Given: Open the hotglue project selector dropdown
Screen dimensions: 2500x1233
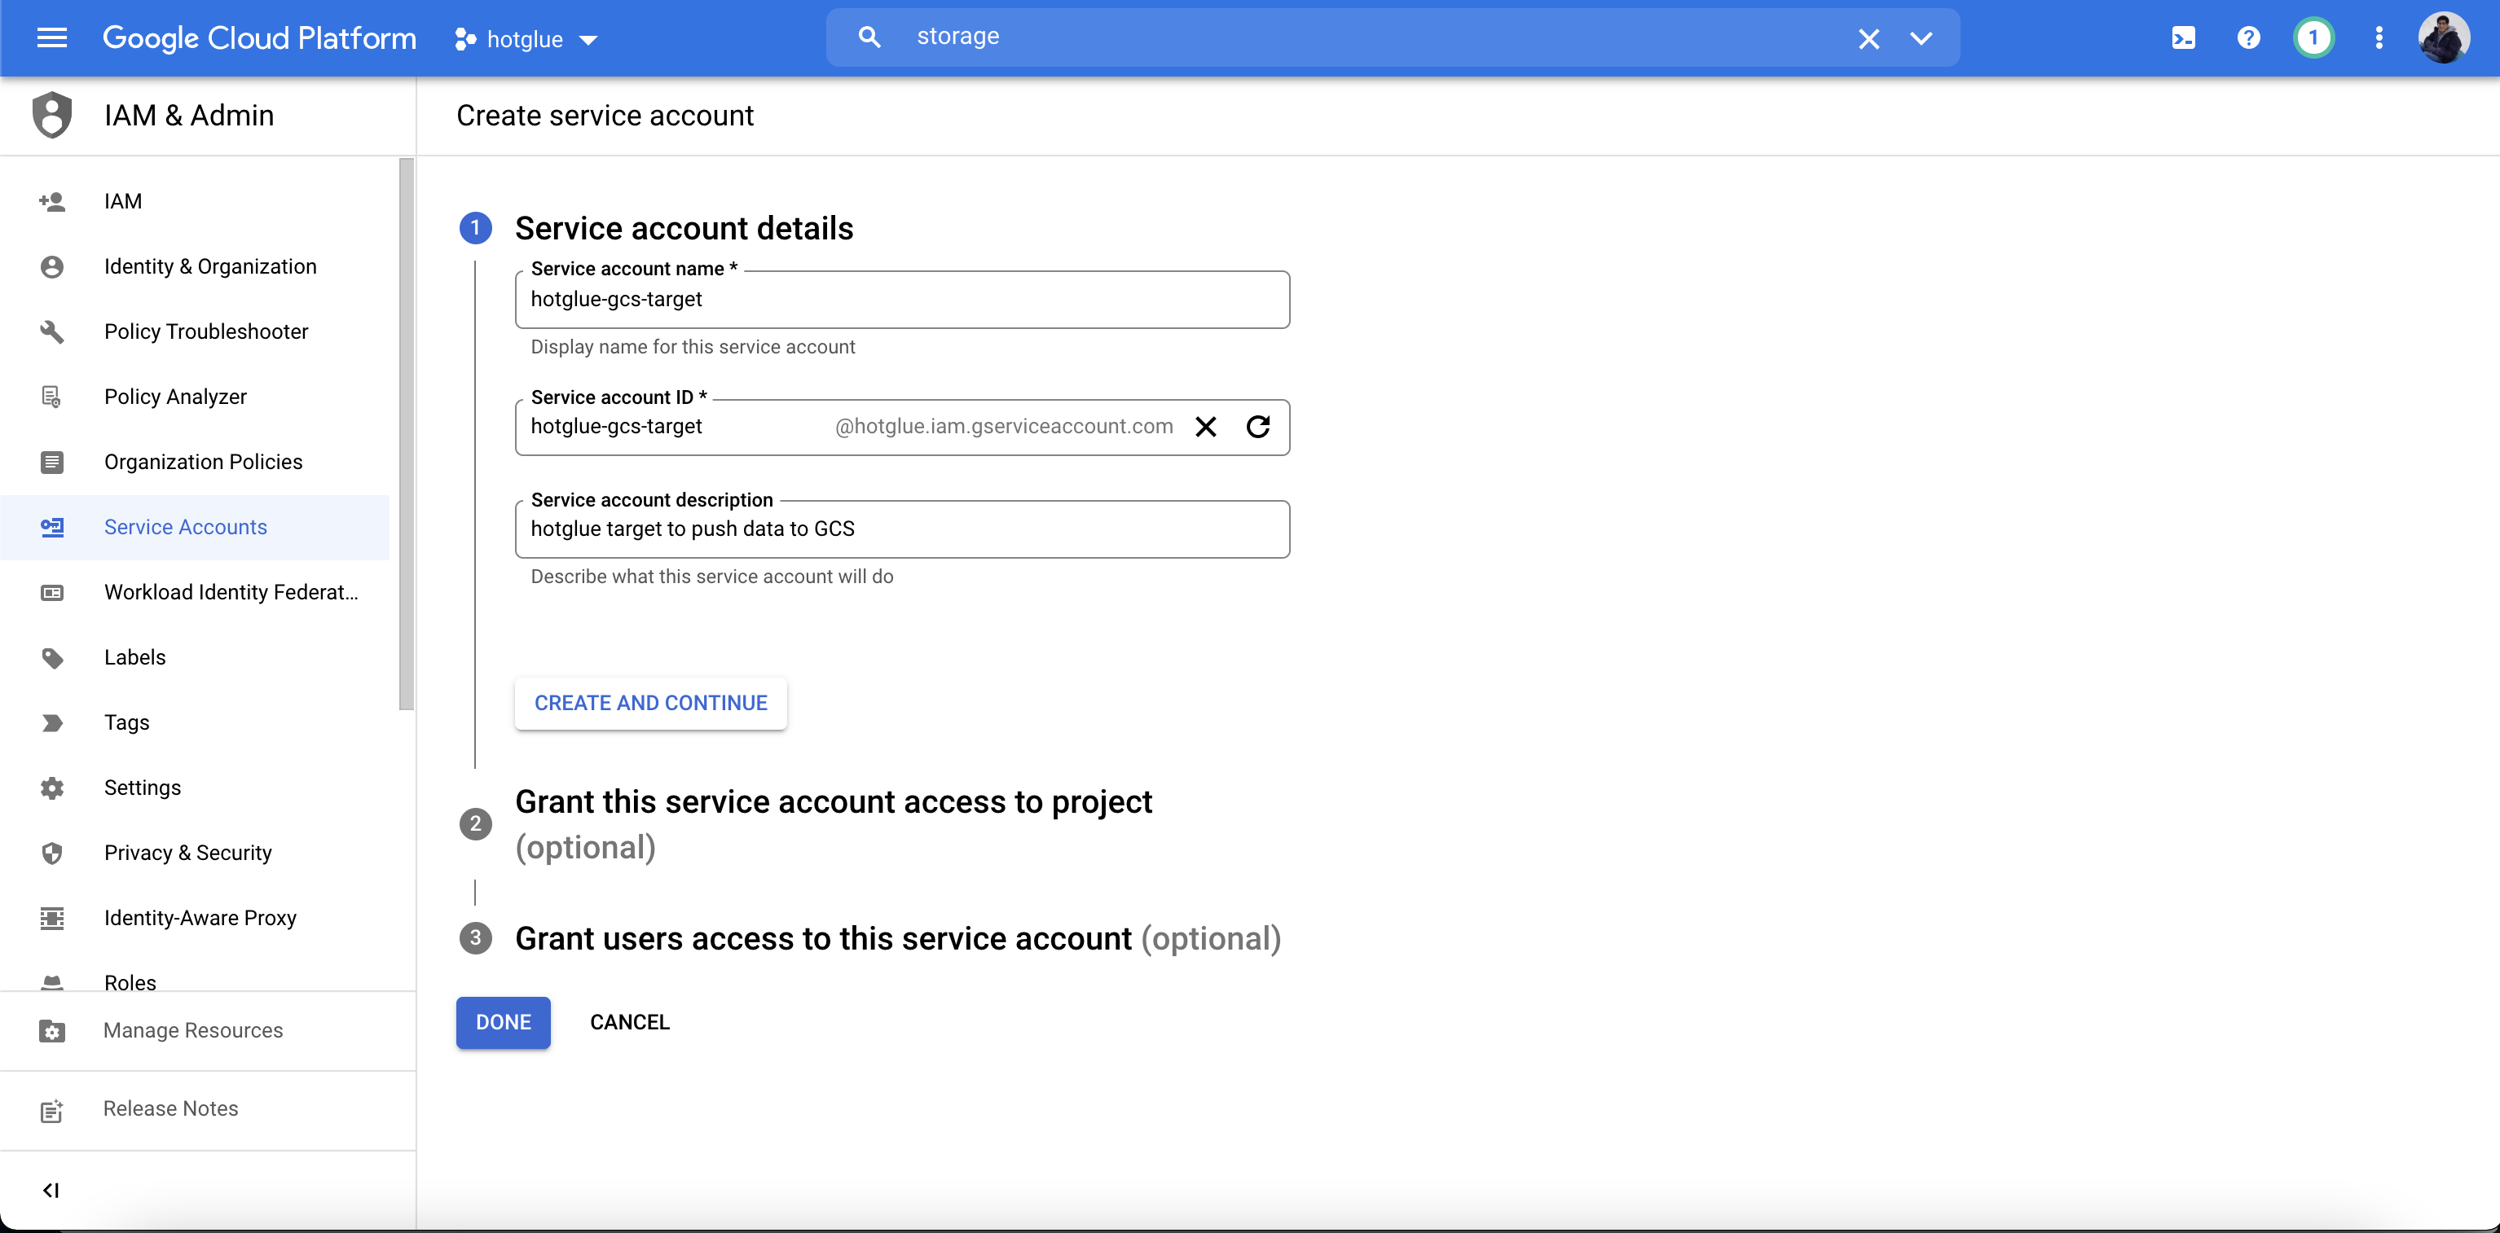Looking at the screenshot, I should pos(525,39).
